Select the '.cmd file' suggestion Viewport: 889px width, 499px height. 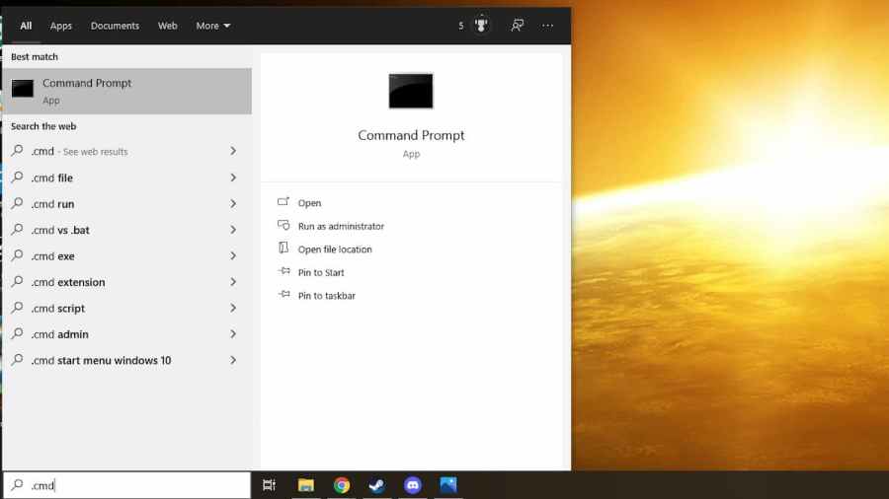point(126,178)
